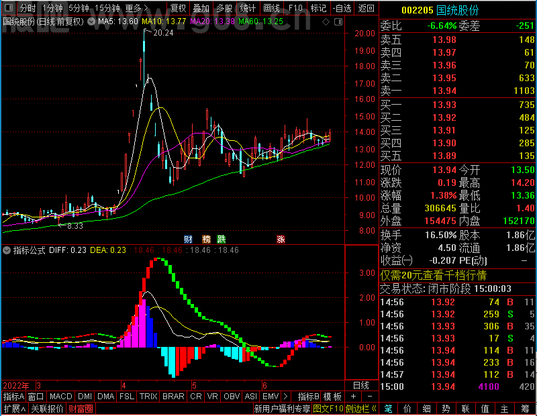Select the 主 main-force tab
537x416 pixels.
505,409
